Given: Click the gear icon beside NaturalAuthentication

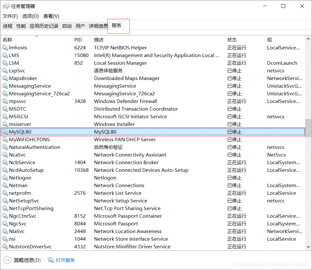Looking at the screenshot, I should pos(5,147).
